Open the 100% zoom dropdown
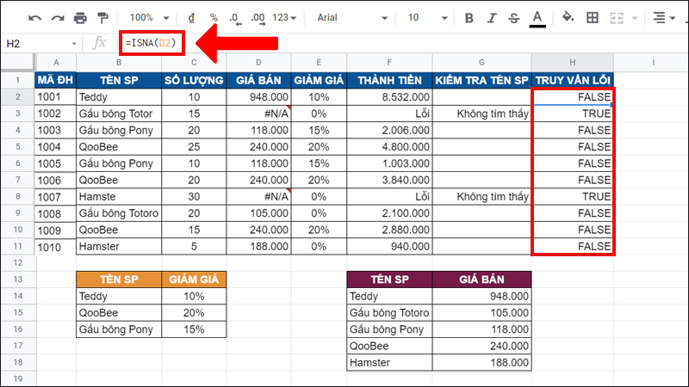689x387 pixels. (148, 17)
